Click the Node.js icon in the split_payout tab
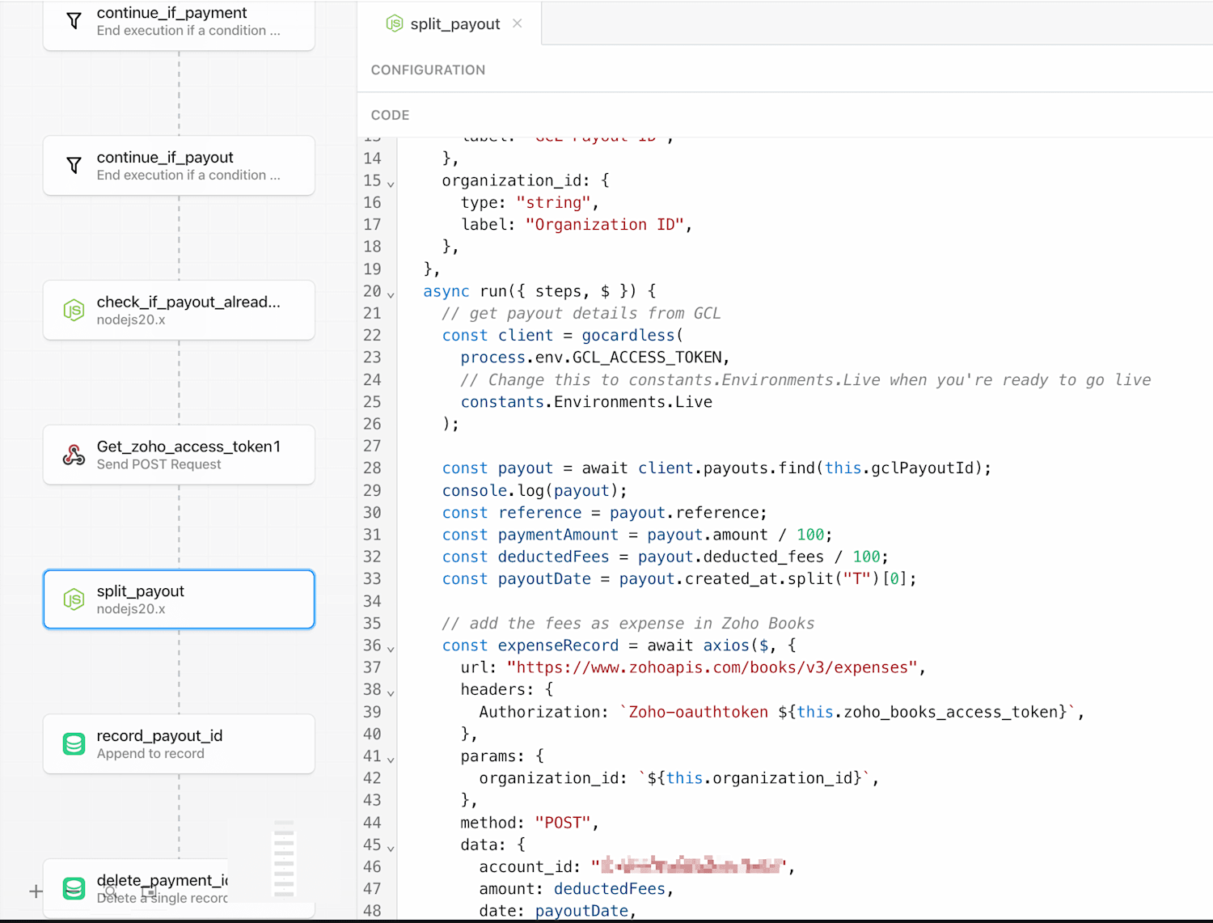 pos(394,23)
